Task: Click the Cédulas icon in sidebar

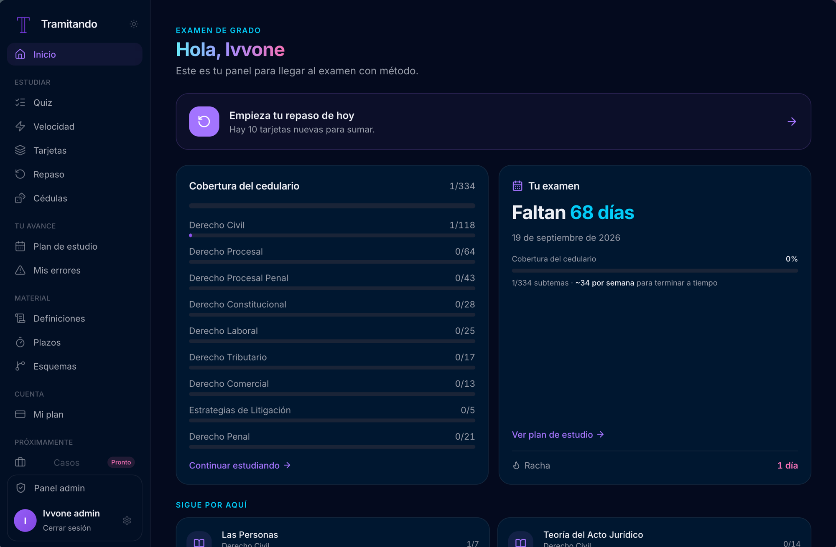Action: pyautogui.click(x=20, y=198)
